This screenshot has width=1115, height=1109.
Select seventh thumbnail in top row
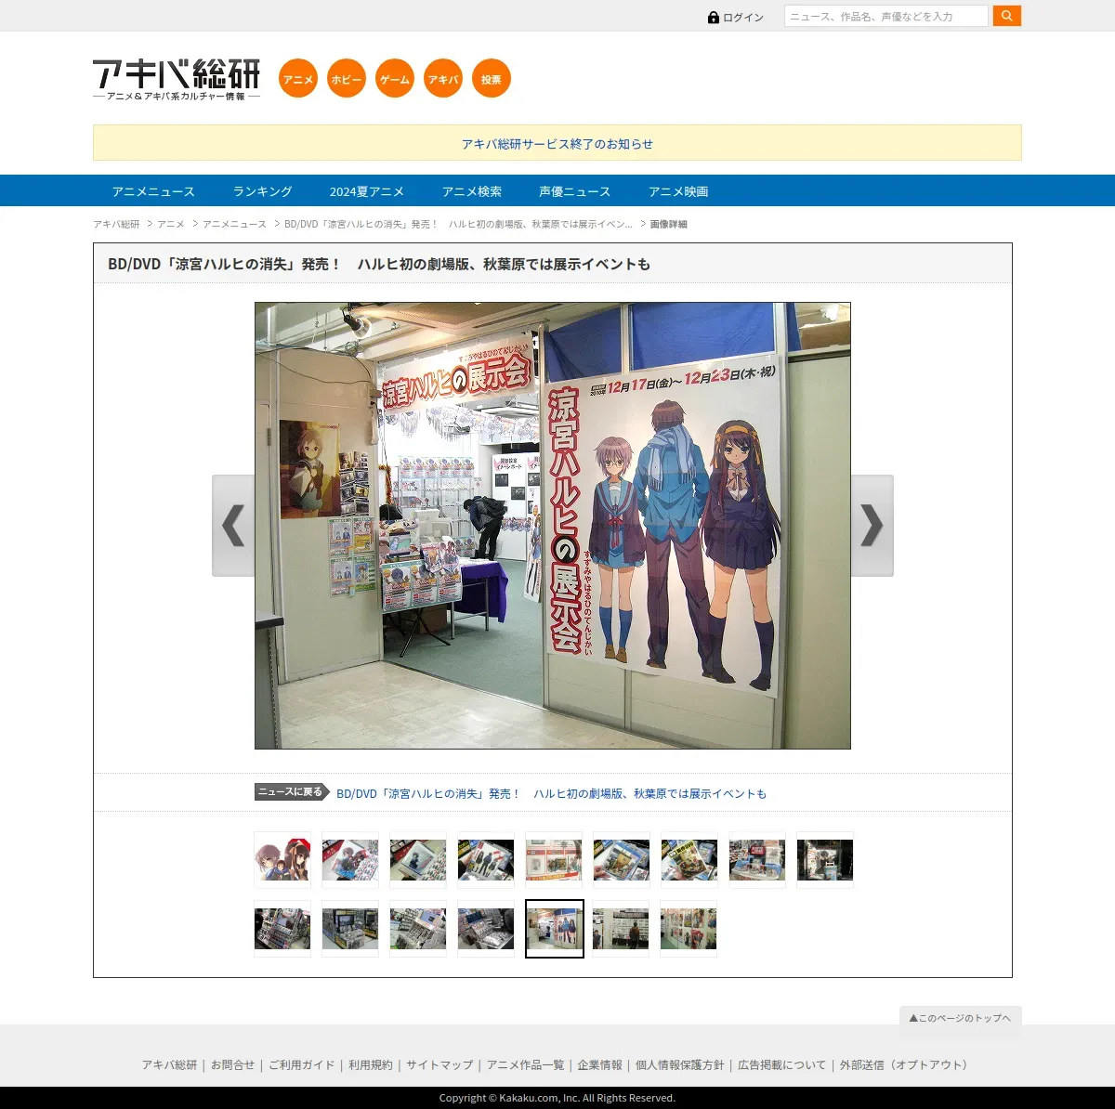689,860
